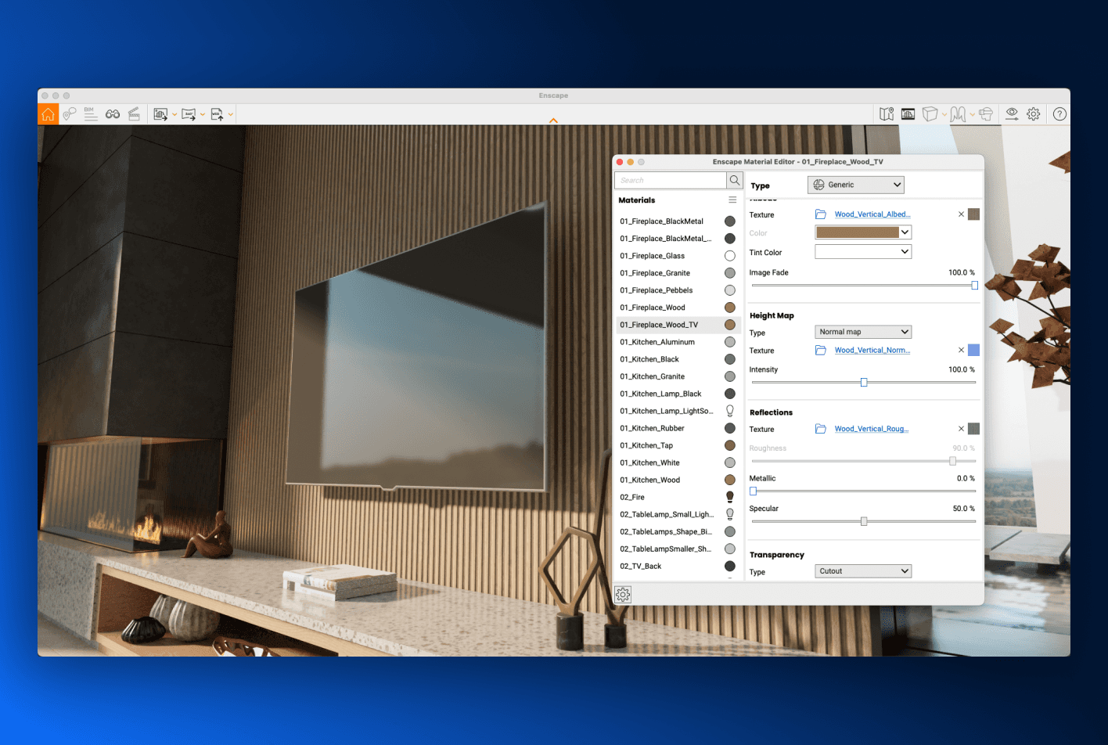Toggle BIM mode in the toolbar
Screen dimensions: 1108x745
(x=90, y=114)
